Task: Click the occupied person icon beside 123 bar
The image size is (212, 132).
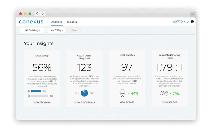Action: click(x=29, y=91)
